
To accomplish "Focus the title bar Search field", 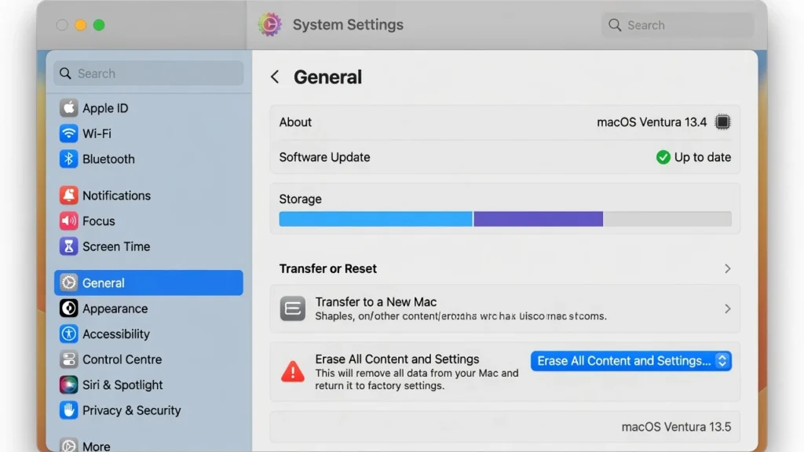I will (x=678, y=25).
